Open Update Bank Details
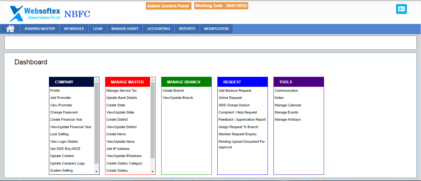The height and width of the screenshot is (181, 421). [122, 98]
